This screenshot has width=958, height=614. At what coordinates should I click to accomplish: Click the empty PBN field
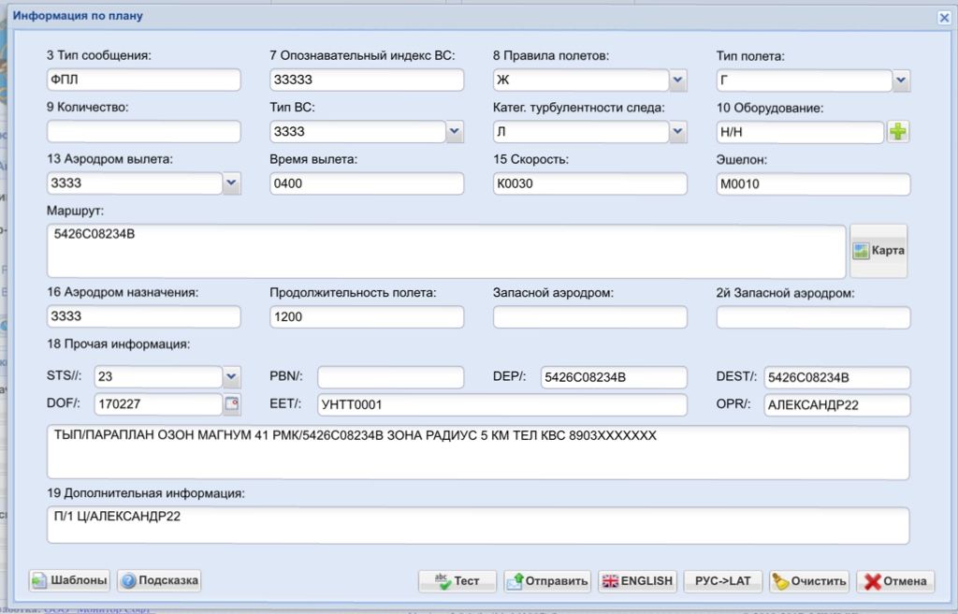(390, 376)
